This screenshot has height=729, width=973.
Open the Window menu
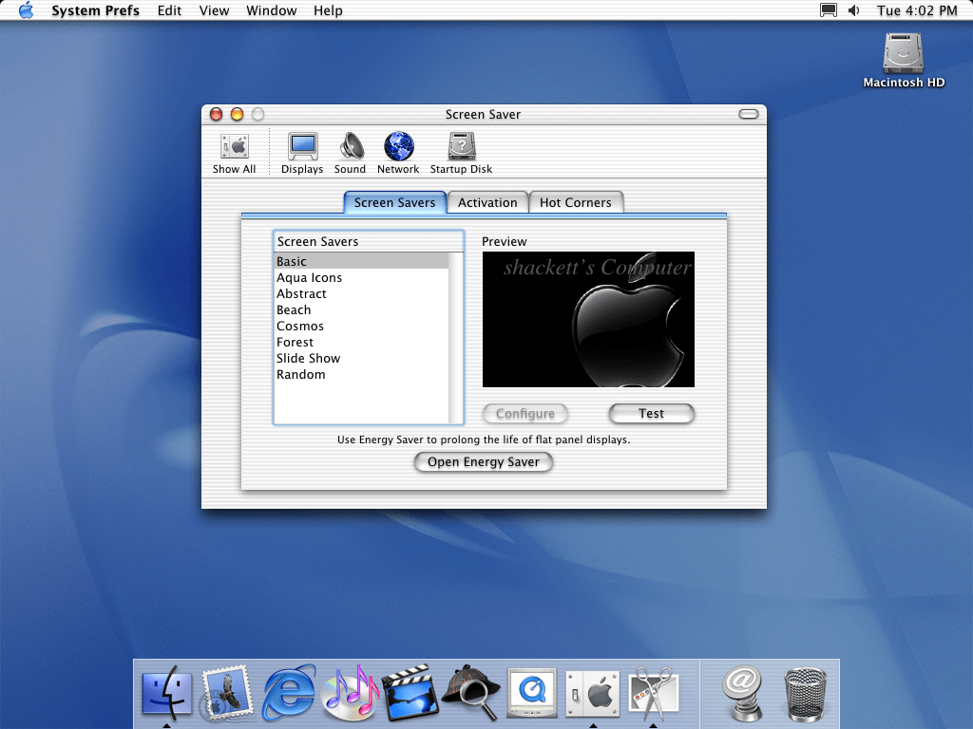271,10
